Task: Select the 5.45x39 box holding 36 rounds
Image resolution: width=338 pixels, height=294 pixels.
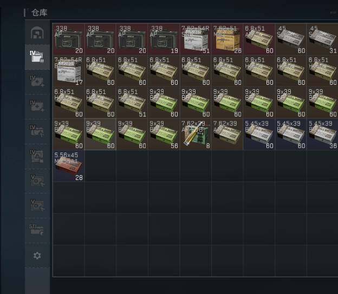Action: tap(322, 134)
